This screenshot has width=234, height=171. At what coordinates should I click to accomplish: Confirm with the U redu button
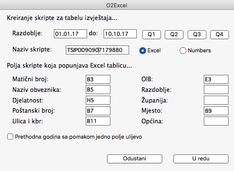pos(201,159)
